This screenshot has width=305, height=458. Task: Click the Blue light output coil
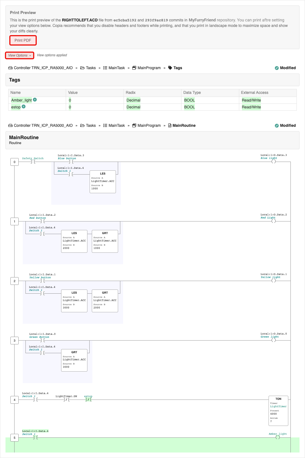point(273,161)
